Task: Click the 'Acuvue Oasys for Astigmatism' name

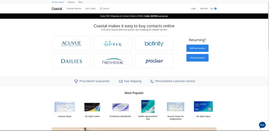Action: pos(175,118)
